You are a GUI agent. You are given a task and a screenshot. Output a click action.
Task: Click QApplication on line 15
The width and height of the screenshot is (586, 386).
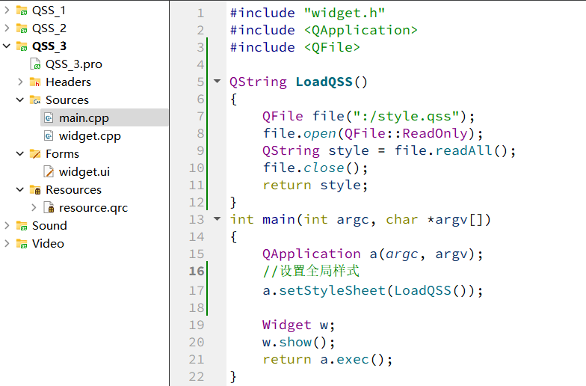click(311, 254)
